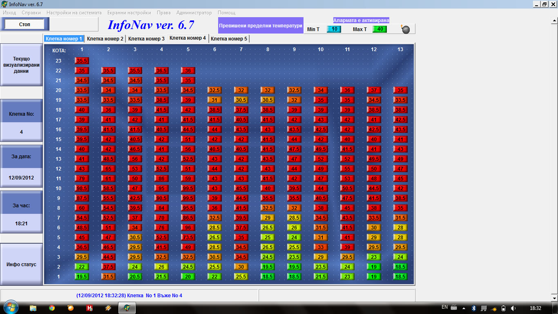Viewport: 558px width, 314px height.
Task: Switch to the Клетка номер 5 tab
Action: click(x=229, y=39)
